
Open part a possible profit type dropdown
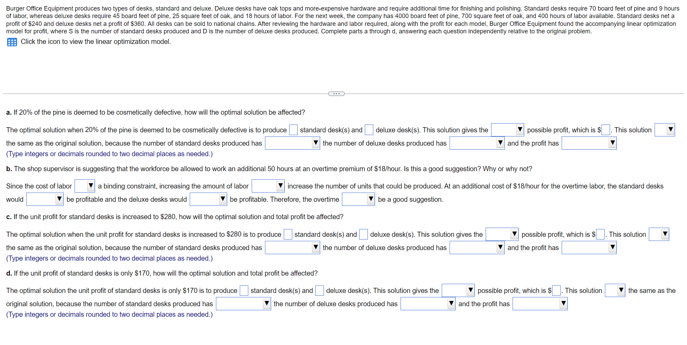508,130
